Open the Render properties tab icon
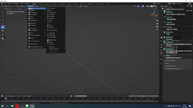This screenshot has height=108, width=193. point(161,45)
